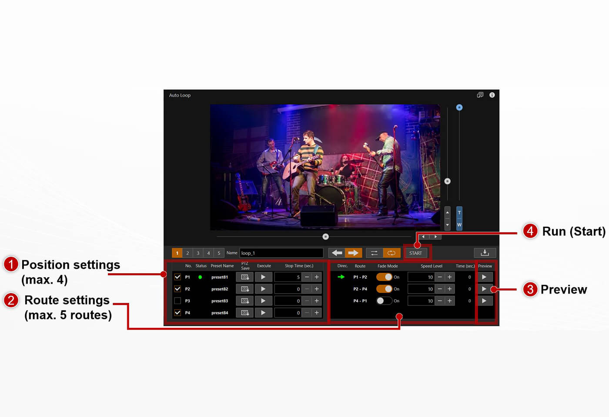609x417 pixels.
Task: Turn on Fade Mode for route P4 - P1
Action: coord(385,301)
